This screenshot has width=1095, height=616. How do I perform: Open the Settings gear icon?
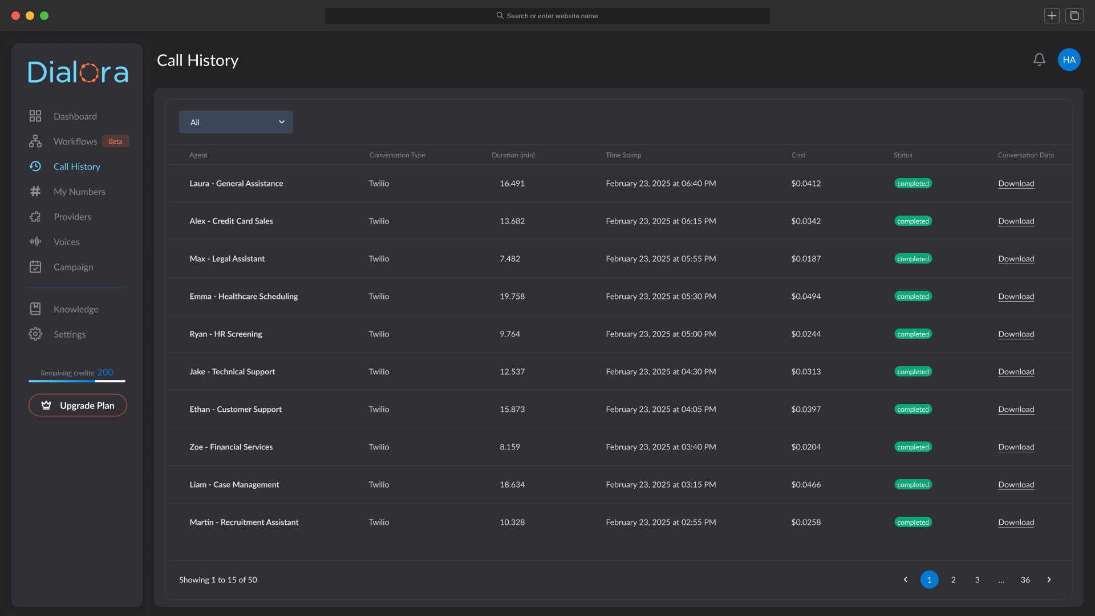(35, 334)
